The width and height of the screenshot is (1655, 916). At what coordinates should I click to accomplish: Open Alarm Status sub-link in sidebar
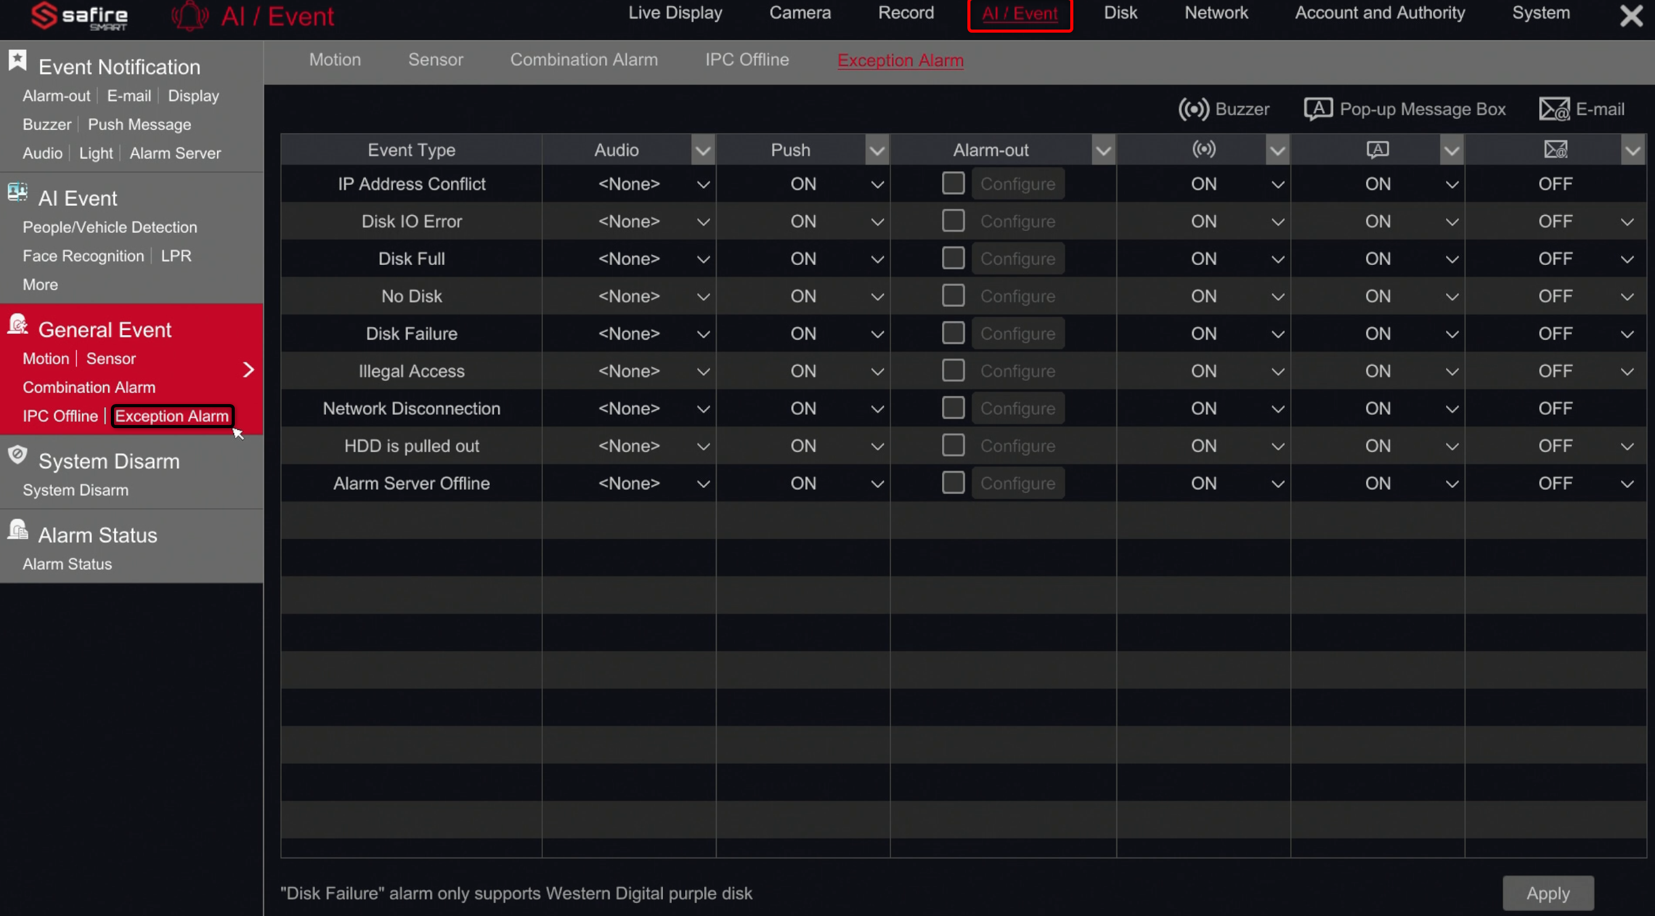pyautogui.click(x=67, y=564)
